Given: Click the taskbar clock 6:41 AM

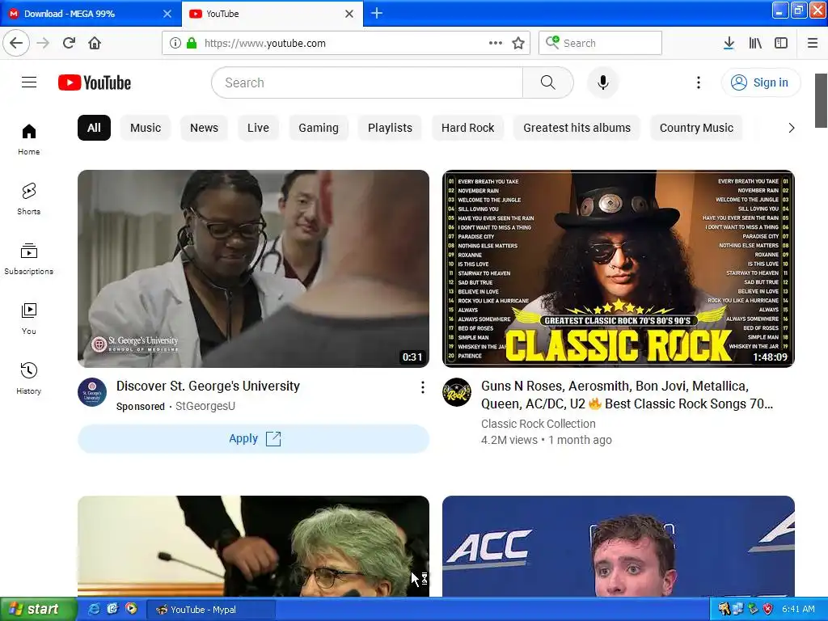Looking at the screenshot, I should [x=798, y=609].
